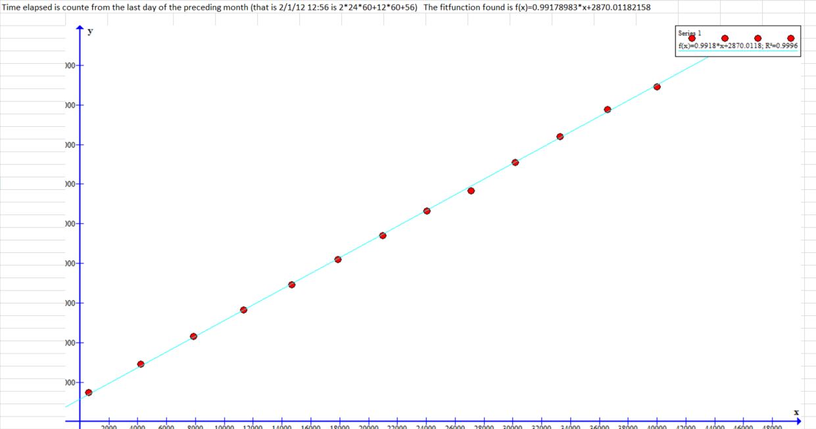Select the data point at x=40000
Viewport: 816px width, 429px height.
coord(657,87)
